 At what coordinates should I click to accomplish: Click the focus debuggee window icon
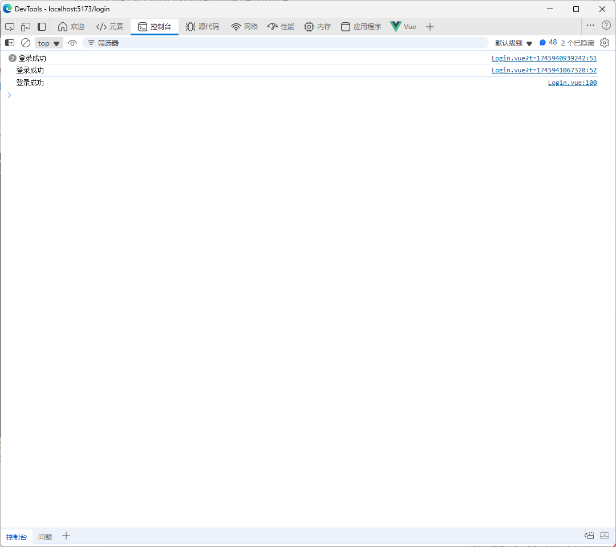[589, 536]
